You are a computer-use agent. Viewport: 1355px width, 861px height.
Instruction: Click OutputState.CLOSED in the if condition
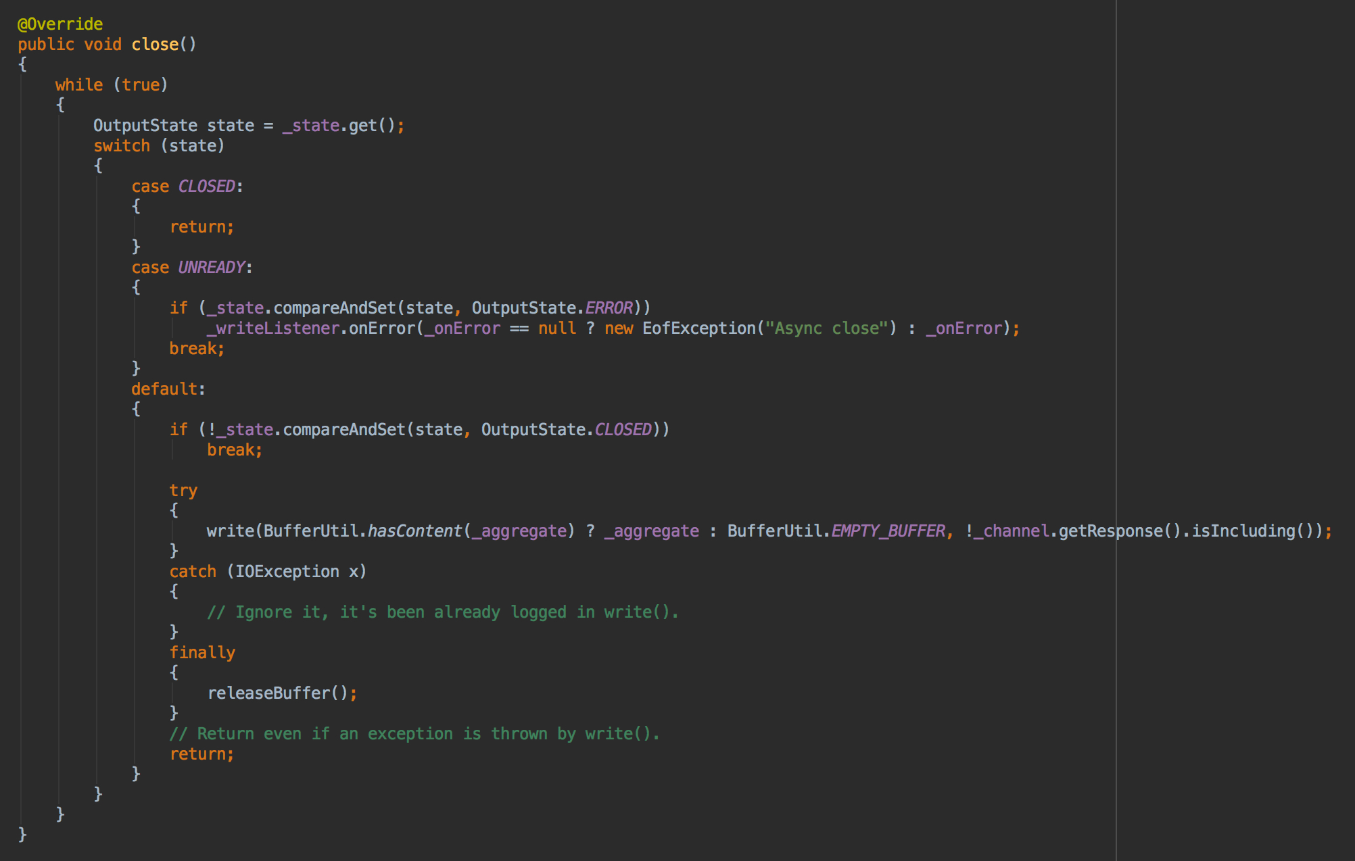click(567, 430)
